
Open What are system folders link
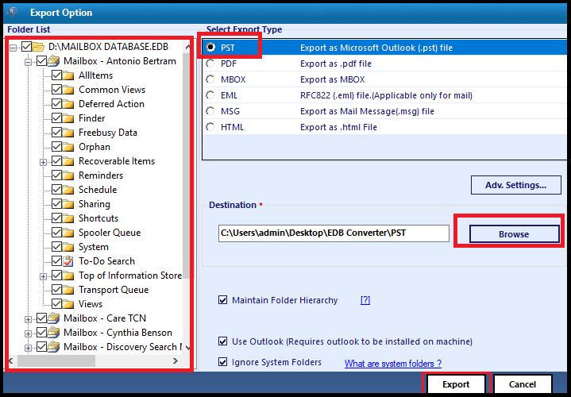tap(392, 364)
